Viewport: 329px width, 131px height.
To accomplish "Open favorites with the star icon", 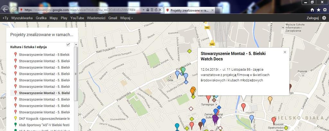I will (318, 10).
